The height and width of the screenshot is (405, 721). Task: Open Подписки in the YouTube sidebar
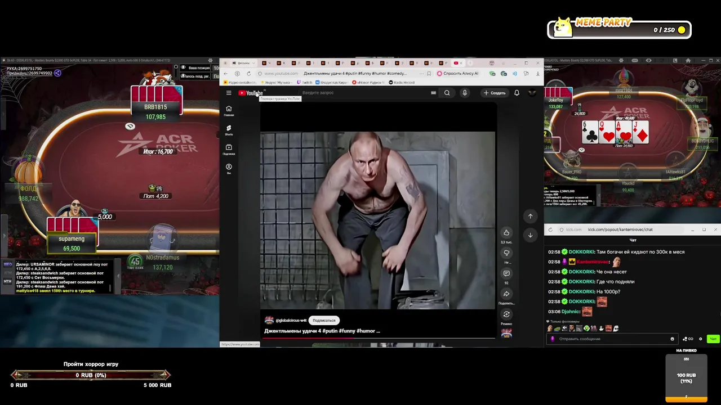229,149
